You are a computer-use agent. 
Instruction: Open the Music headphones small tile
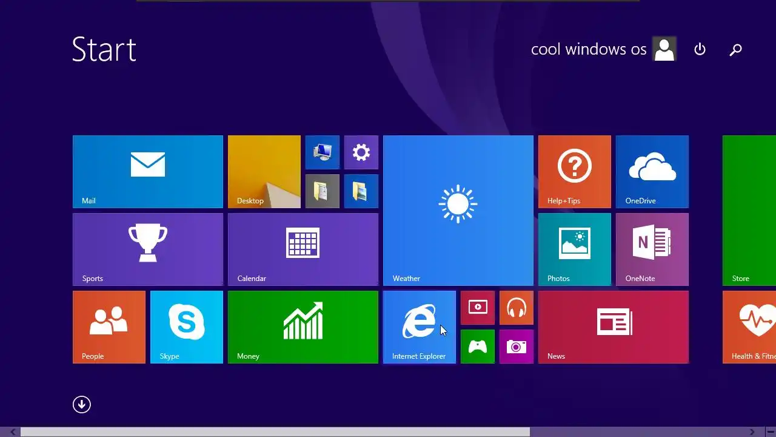point(517,308)
